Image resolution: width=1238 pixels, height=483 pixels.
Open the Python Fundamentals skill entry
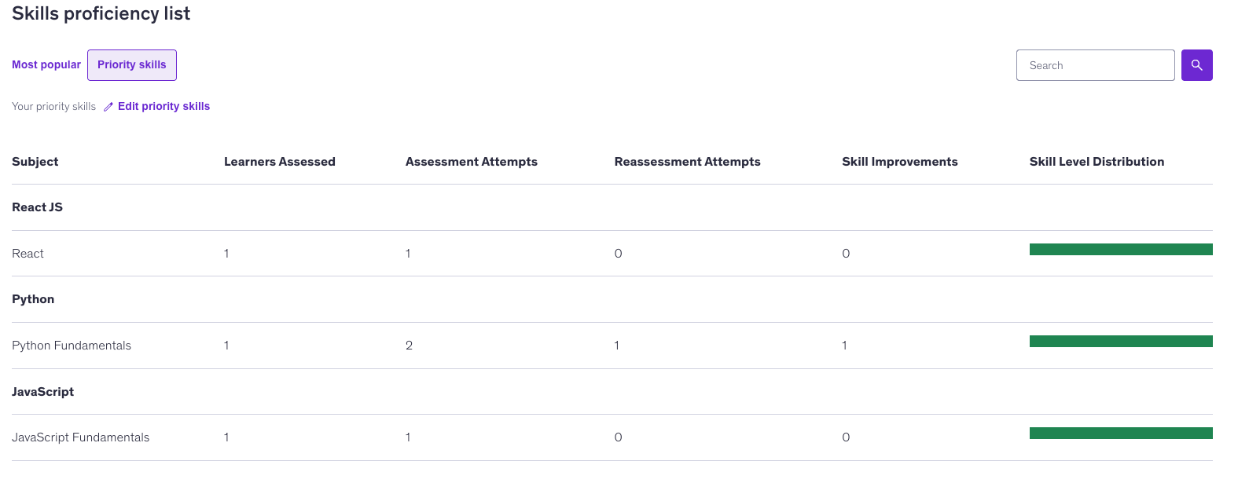(72, 346)
